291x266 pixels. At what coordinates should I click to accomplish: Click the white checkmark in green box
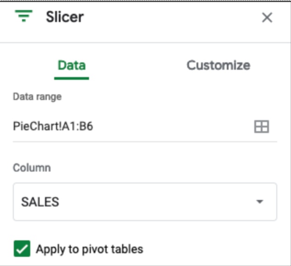22,249
